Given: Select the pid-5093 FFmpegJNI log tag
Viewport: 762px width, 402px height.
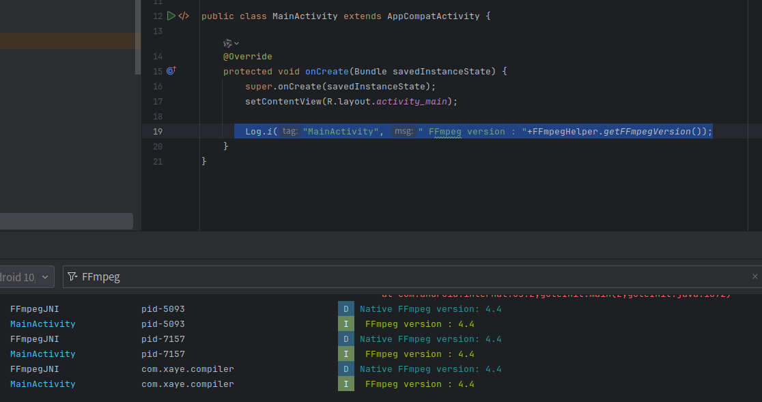Looking at the screenshot, I should (x=35, y=309).
